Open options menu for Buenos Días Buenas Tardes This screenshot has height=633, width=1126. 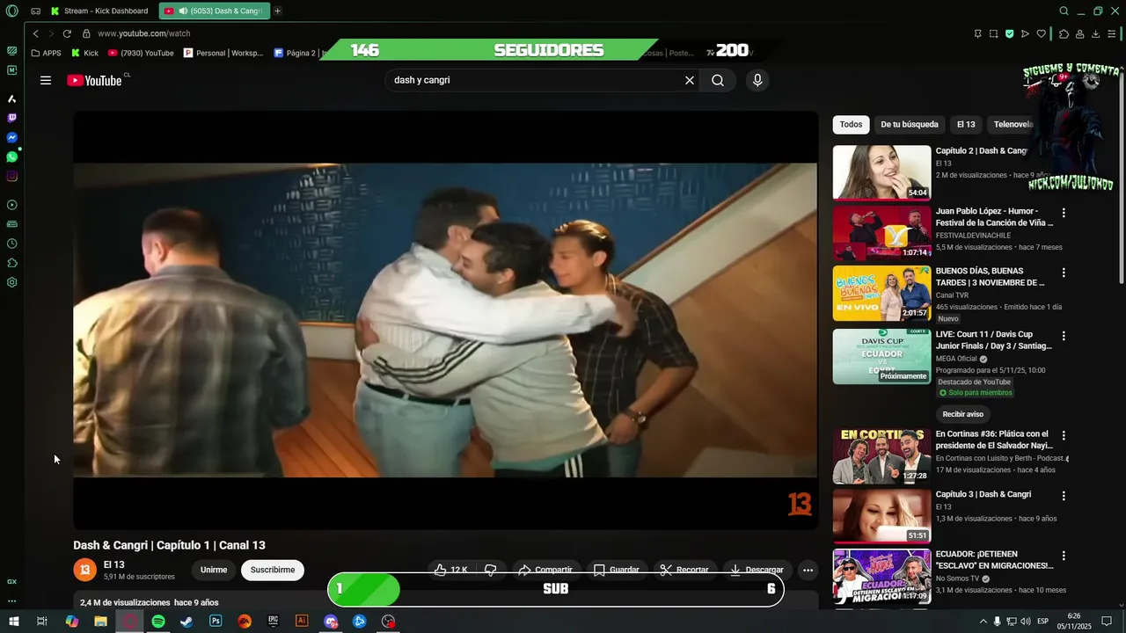click(x=1064, y=273)
